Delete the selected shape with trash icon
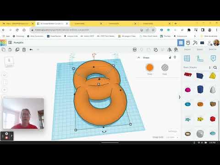Viewport: 220px width, 165px height. [x=24, y=49]
